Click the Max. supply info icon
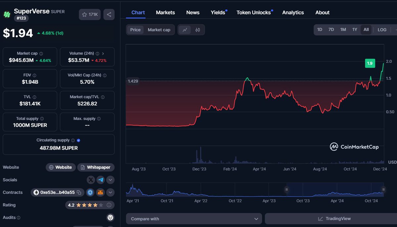397x227 pixels. [x=99, y=119]
